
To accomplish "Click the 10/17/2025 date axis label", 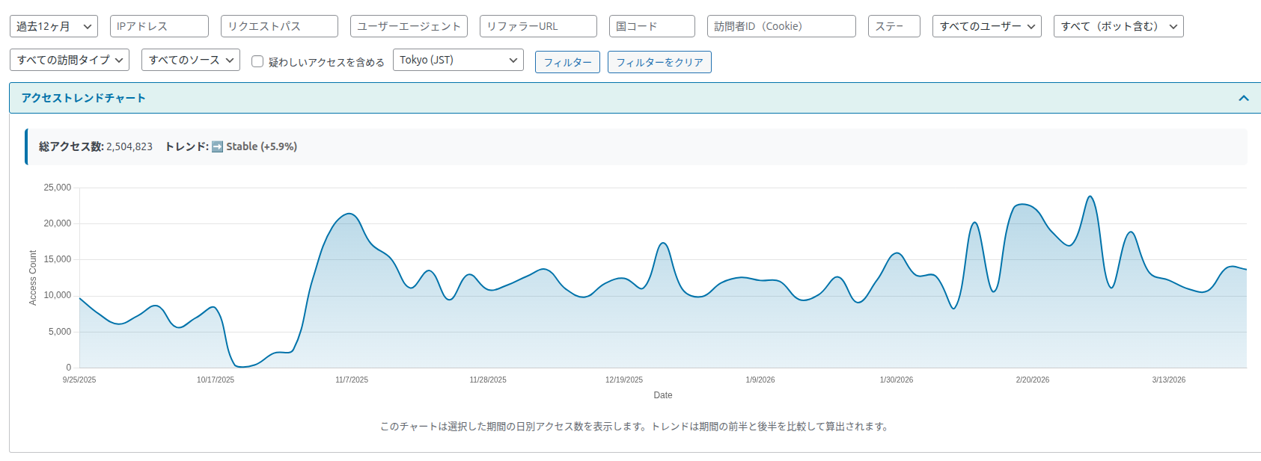I will [216, 380].
